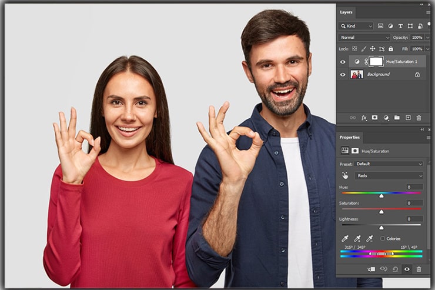Open the fx layer style menu
Image resolution: width=435 pixels, height=290 pixels.
coord(364,118)
